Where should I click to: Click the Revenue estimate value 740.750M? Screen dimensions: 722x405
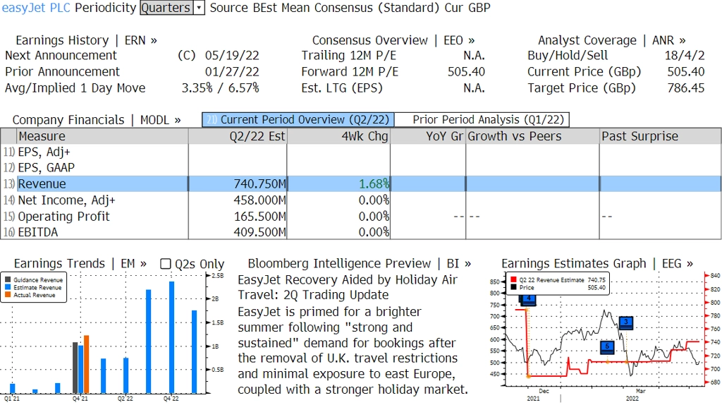click(x=259, y=184)
